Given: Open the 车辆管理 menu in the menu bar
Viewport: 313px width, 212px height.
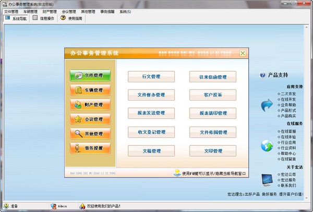Looking at the screenshot, I should coord(30,12).
